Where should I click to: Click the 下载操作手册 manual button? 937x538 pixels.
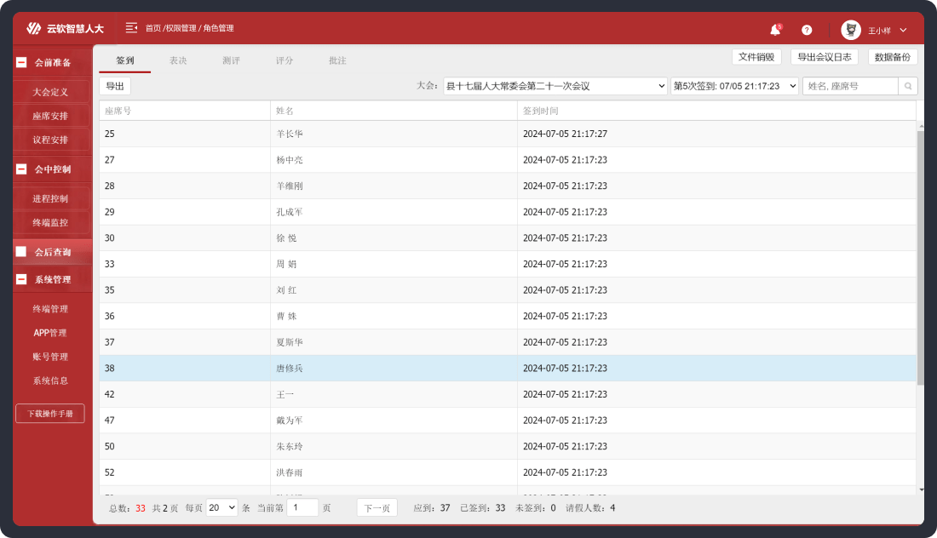point(50,413)
